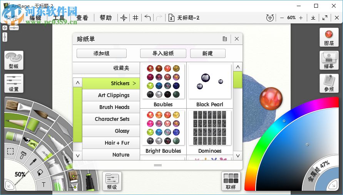Click the 50% tool size indicator
Viewport: 343px width, 195px height.
pos(20,174)
